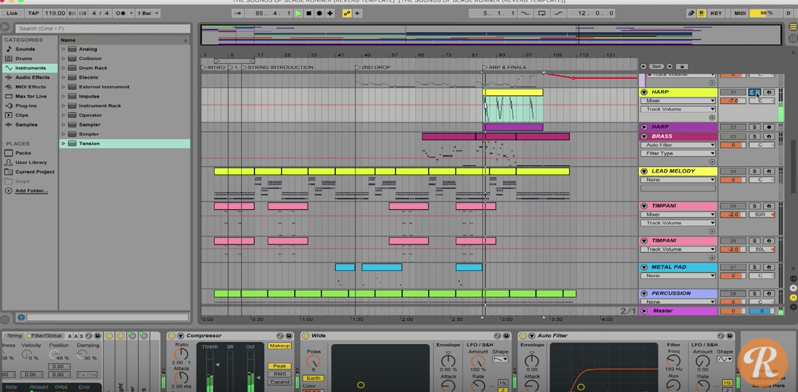Click the Punch-Out switch
The image size is (798, 392).
pos(558,13)
